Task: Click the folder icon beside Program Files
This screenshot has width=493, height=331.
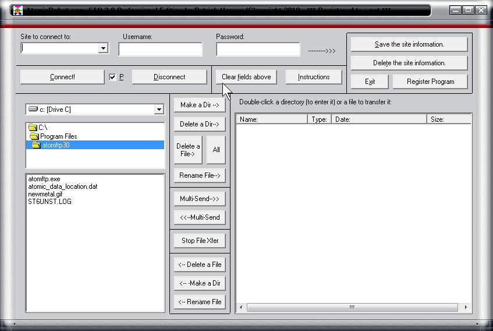Action: [34, 136]
